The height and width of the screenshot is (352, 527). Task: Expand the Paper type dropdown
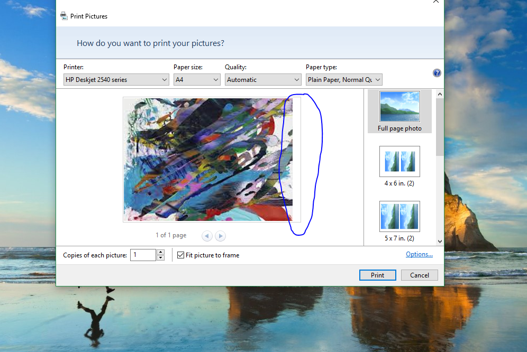pos(344,80)
